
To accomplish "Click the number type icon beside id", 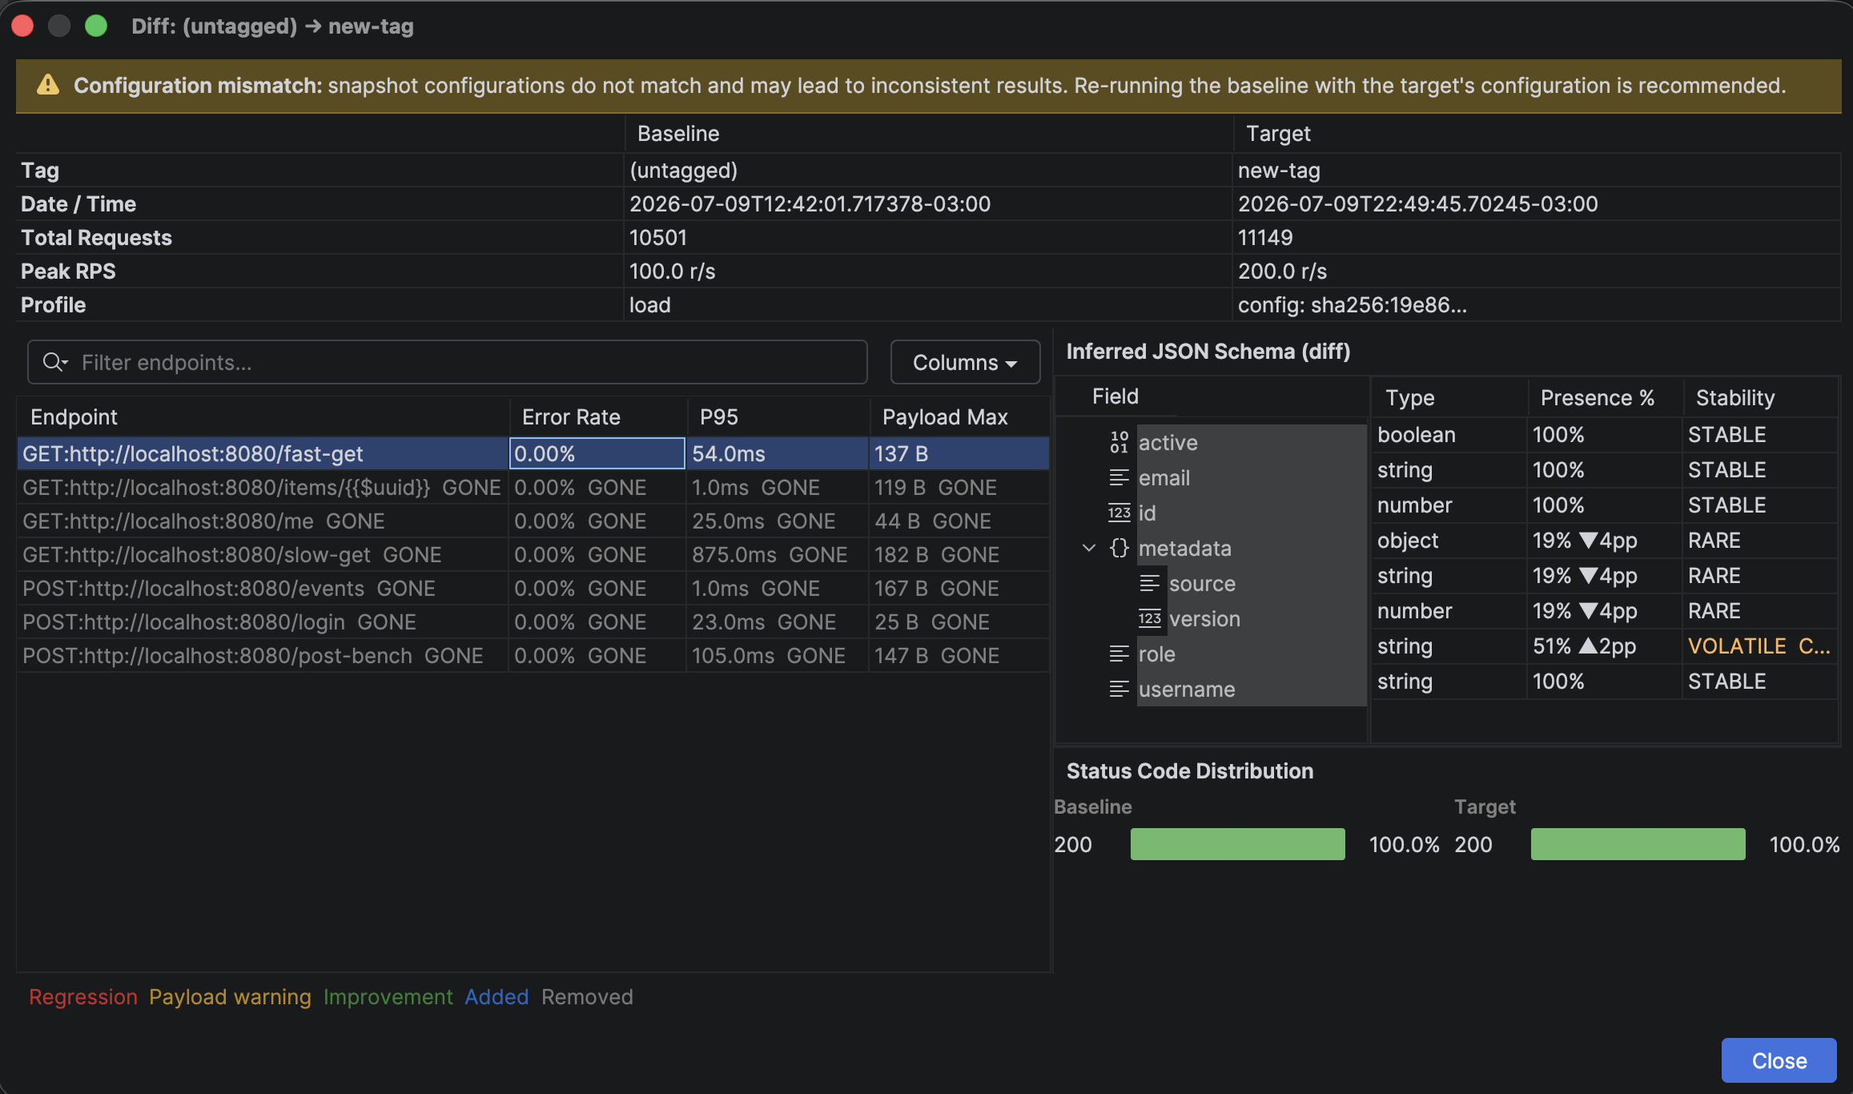I will tap(1119, 513).
